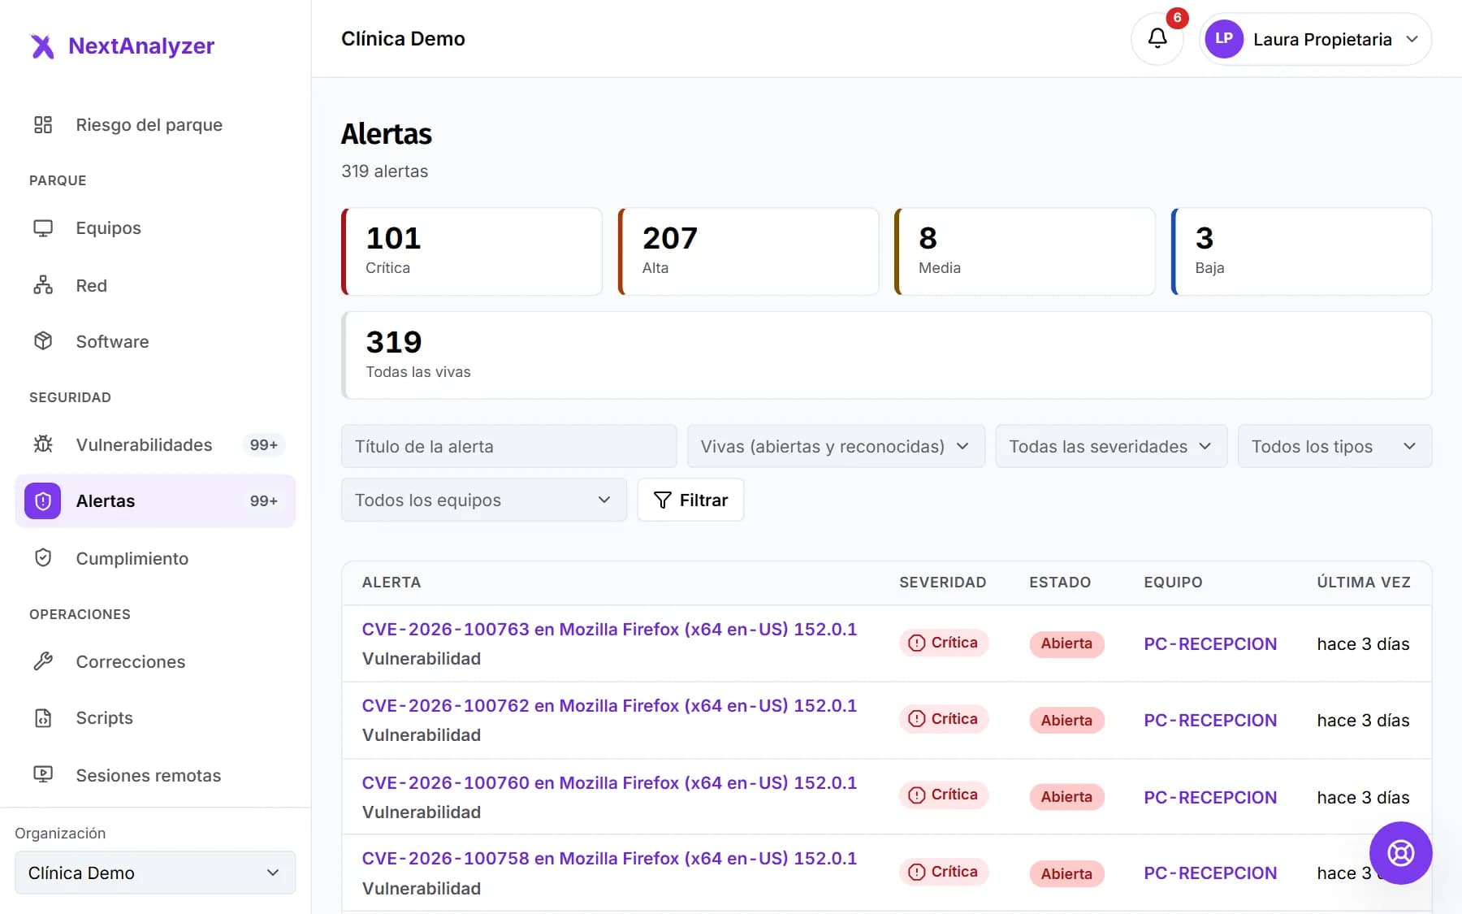Click the Software package icon
Screen dimensions: 1462x914
tap(43, 341)
